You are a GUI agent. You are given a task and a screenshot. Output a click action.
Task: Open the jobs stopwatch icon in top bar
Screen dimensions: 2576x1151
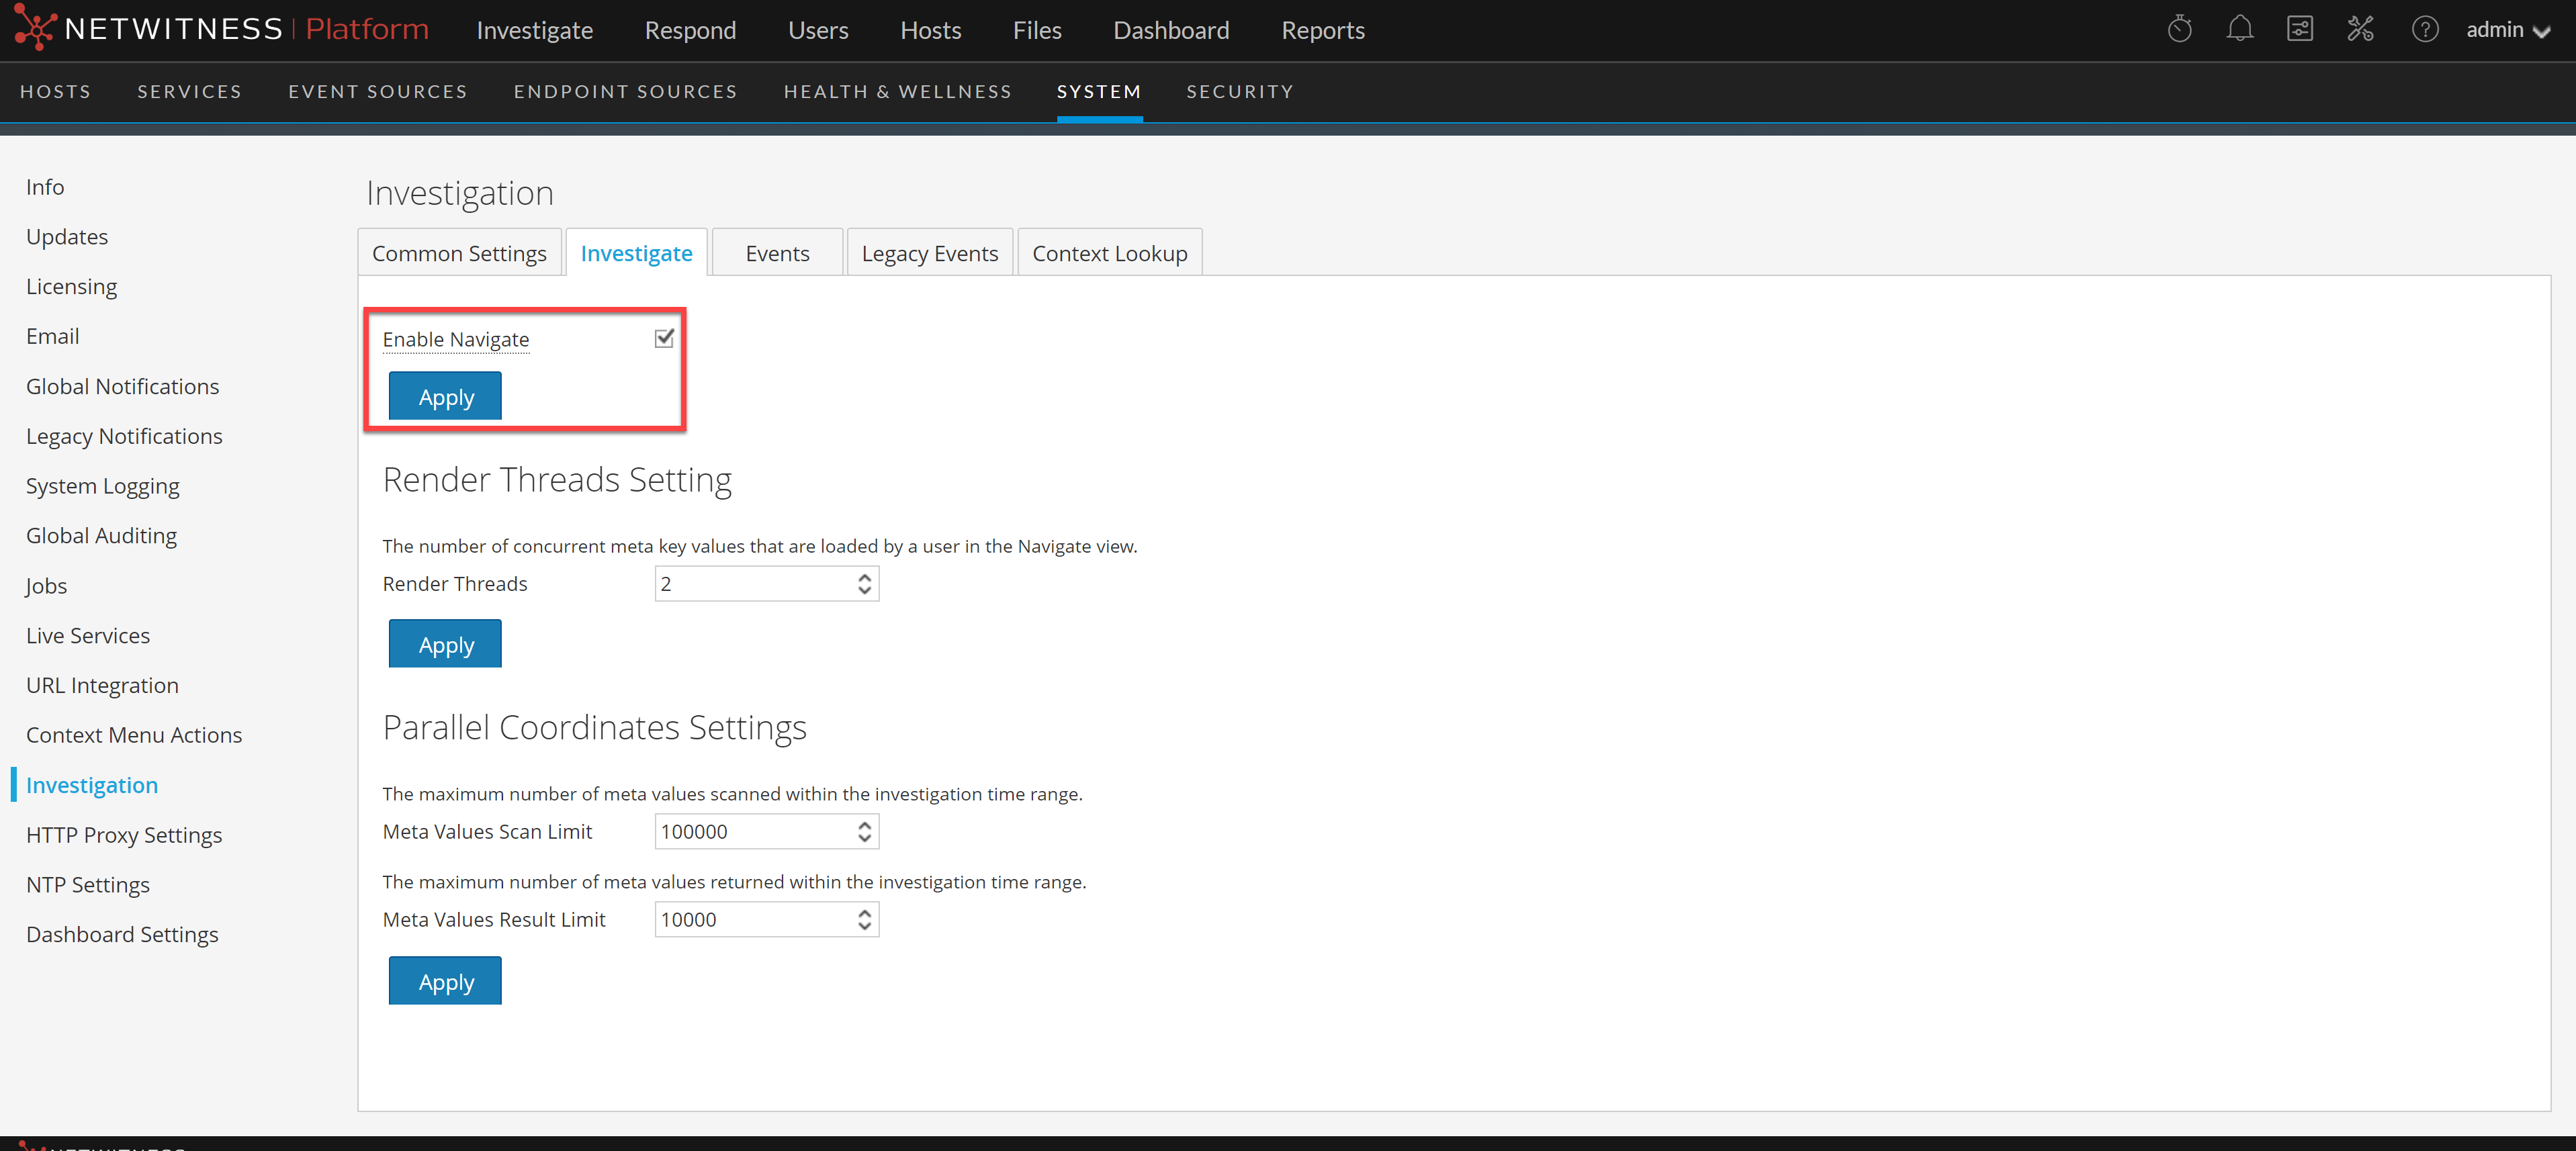click(x=2180, y=29)
